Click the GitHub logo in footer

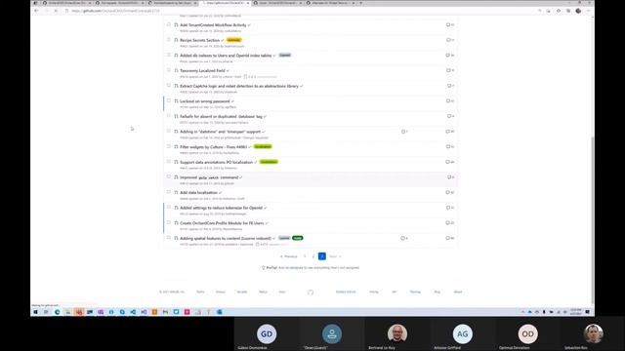[311, 292]
